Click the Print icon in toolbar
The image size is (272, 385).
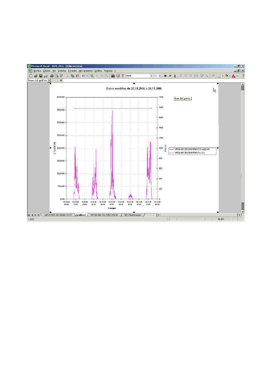tap(52, 76)
